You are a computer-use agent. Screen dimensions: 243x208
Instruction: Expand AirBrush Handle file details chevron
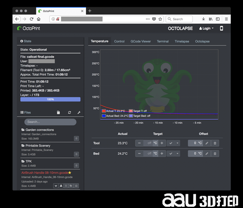tap(55, 186)
